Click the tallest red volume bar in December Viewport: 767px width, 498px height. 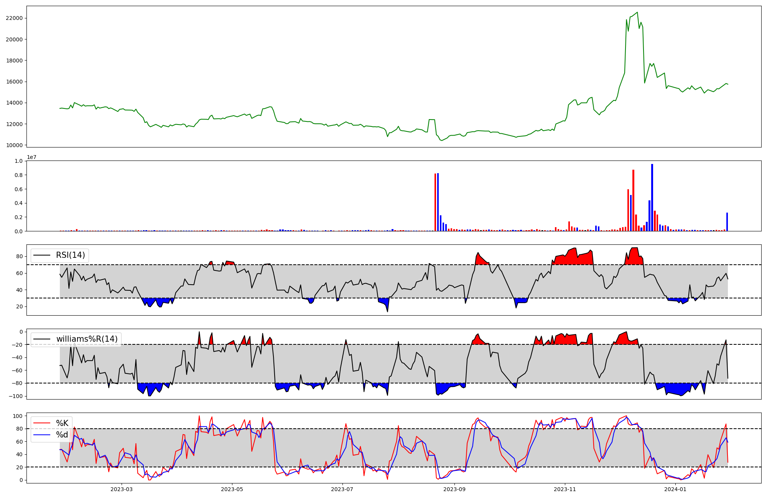[x=633, y=200]
